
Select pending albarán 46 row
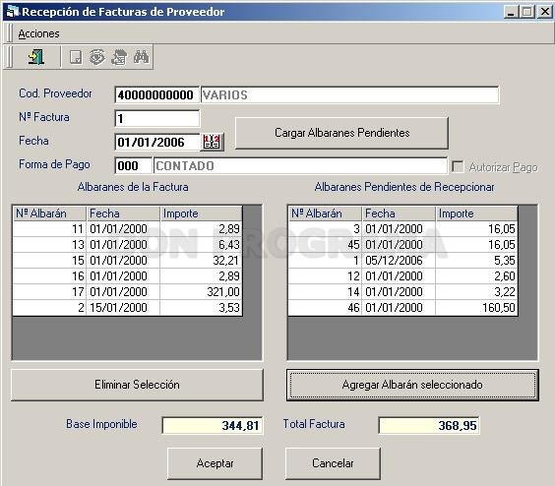click(x=402, y=308)
